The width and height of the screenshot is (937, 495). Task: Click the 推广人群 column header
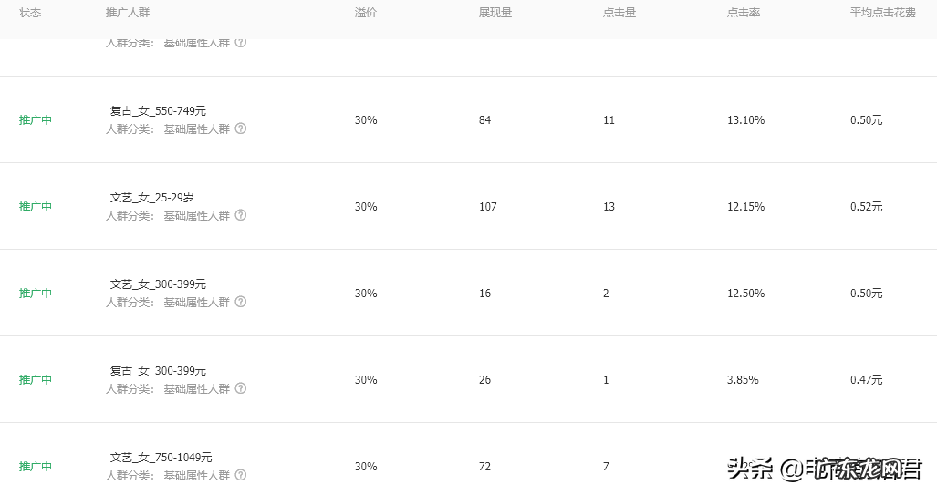[x=128, y=13]
